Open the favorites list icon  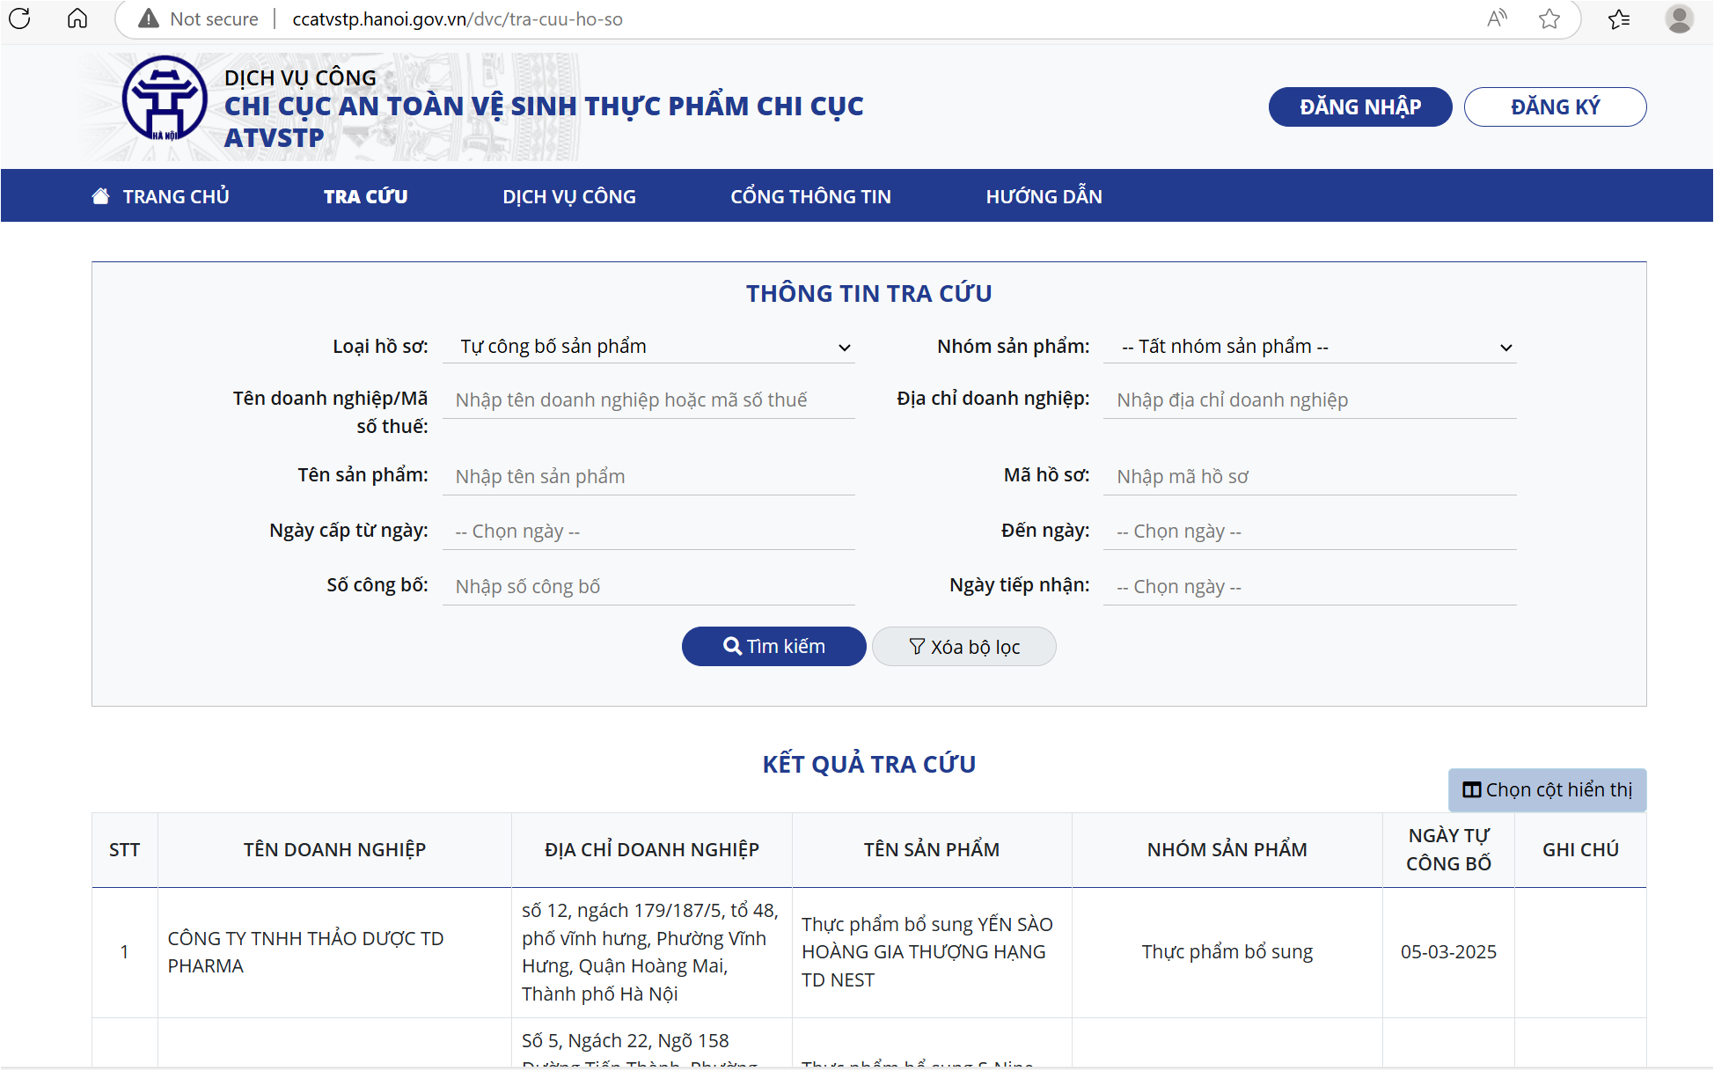(1619, 18)
